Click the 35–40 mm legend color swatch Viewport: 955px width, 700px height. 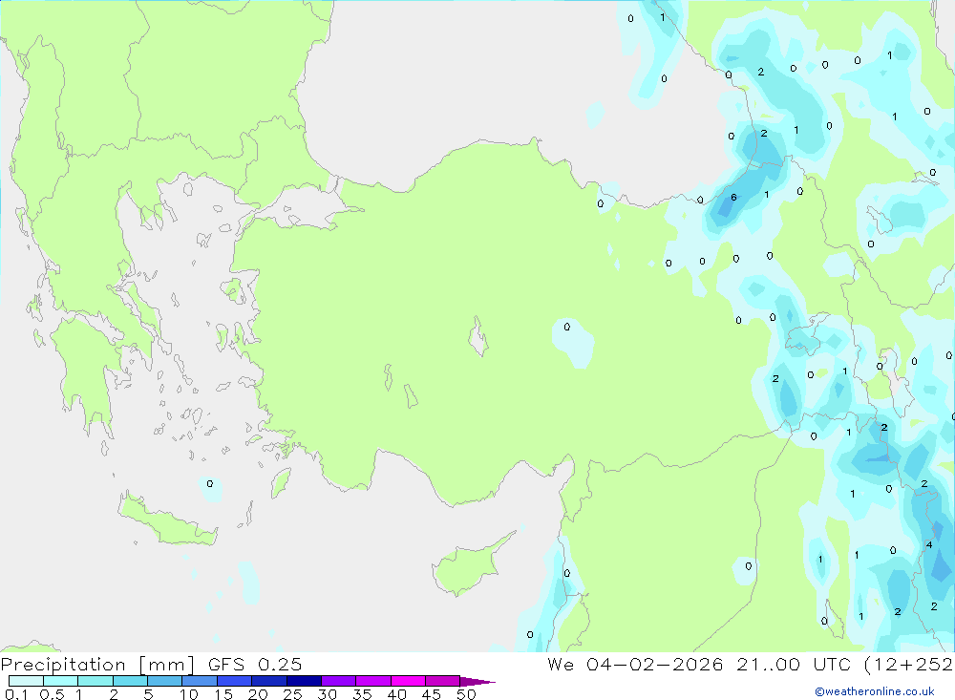click(373, 681)
